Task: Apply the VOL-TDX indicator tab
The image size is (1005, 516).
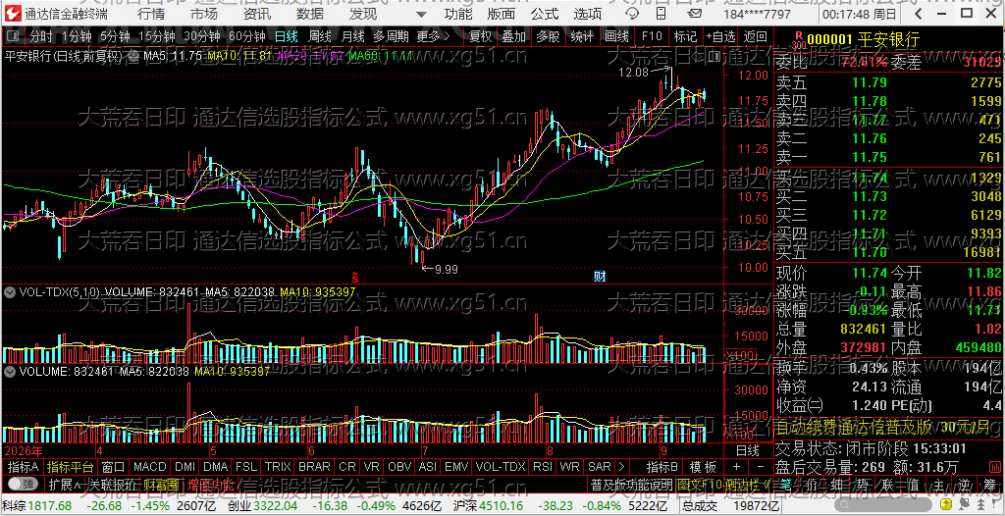Action: 501,467
